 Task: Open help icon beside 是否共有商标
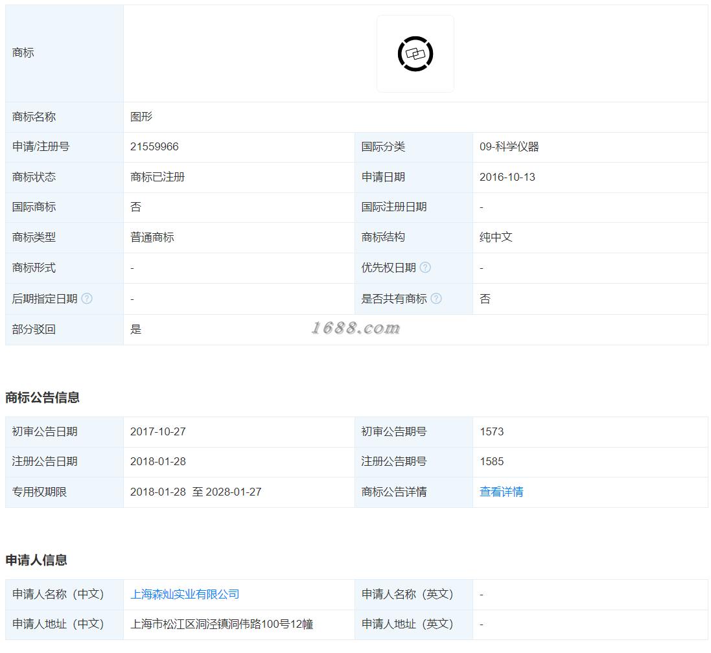436,298
